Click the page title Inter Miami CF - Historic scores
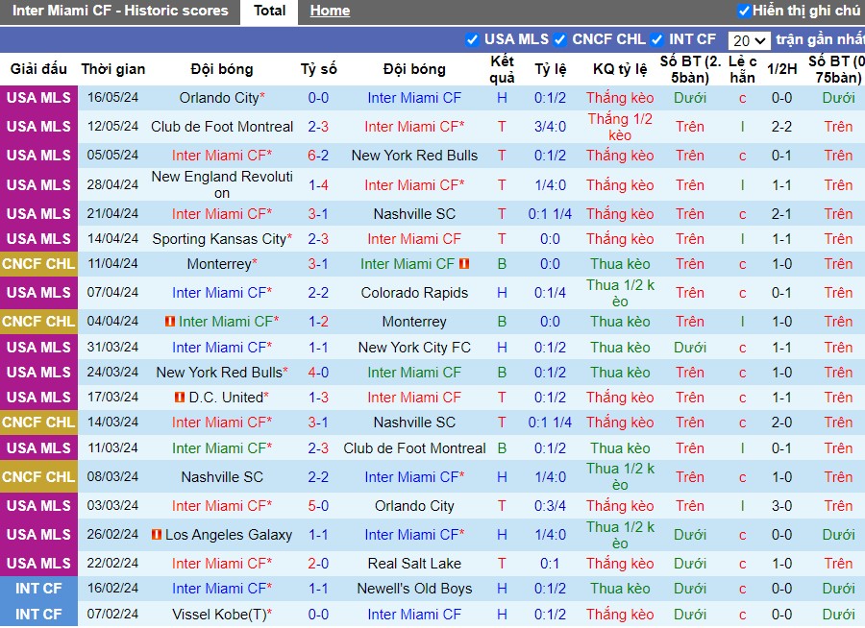865x628 pixels. 120,11
